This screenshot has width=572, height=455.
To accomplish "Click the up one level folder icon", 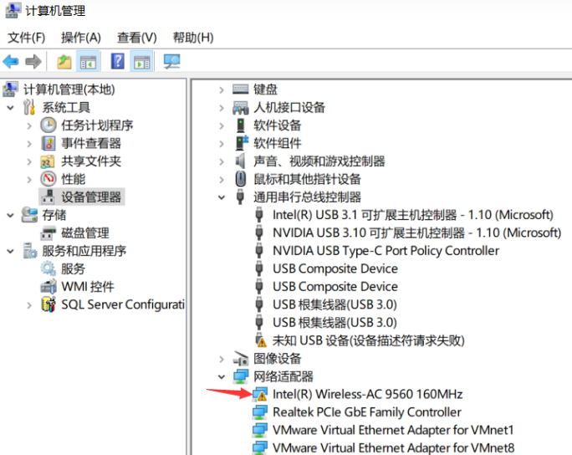I will 64,62.
